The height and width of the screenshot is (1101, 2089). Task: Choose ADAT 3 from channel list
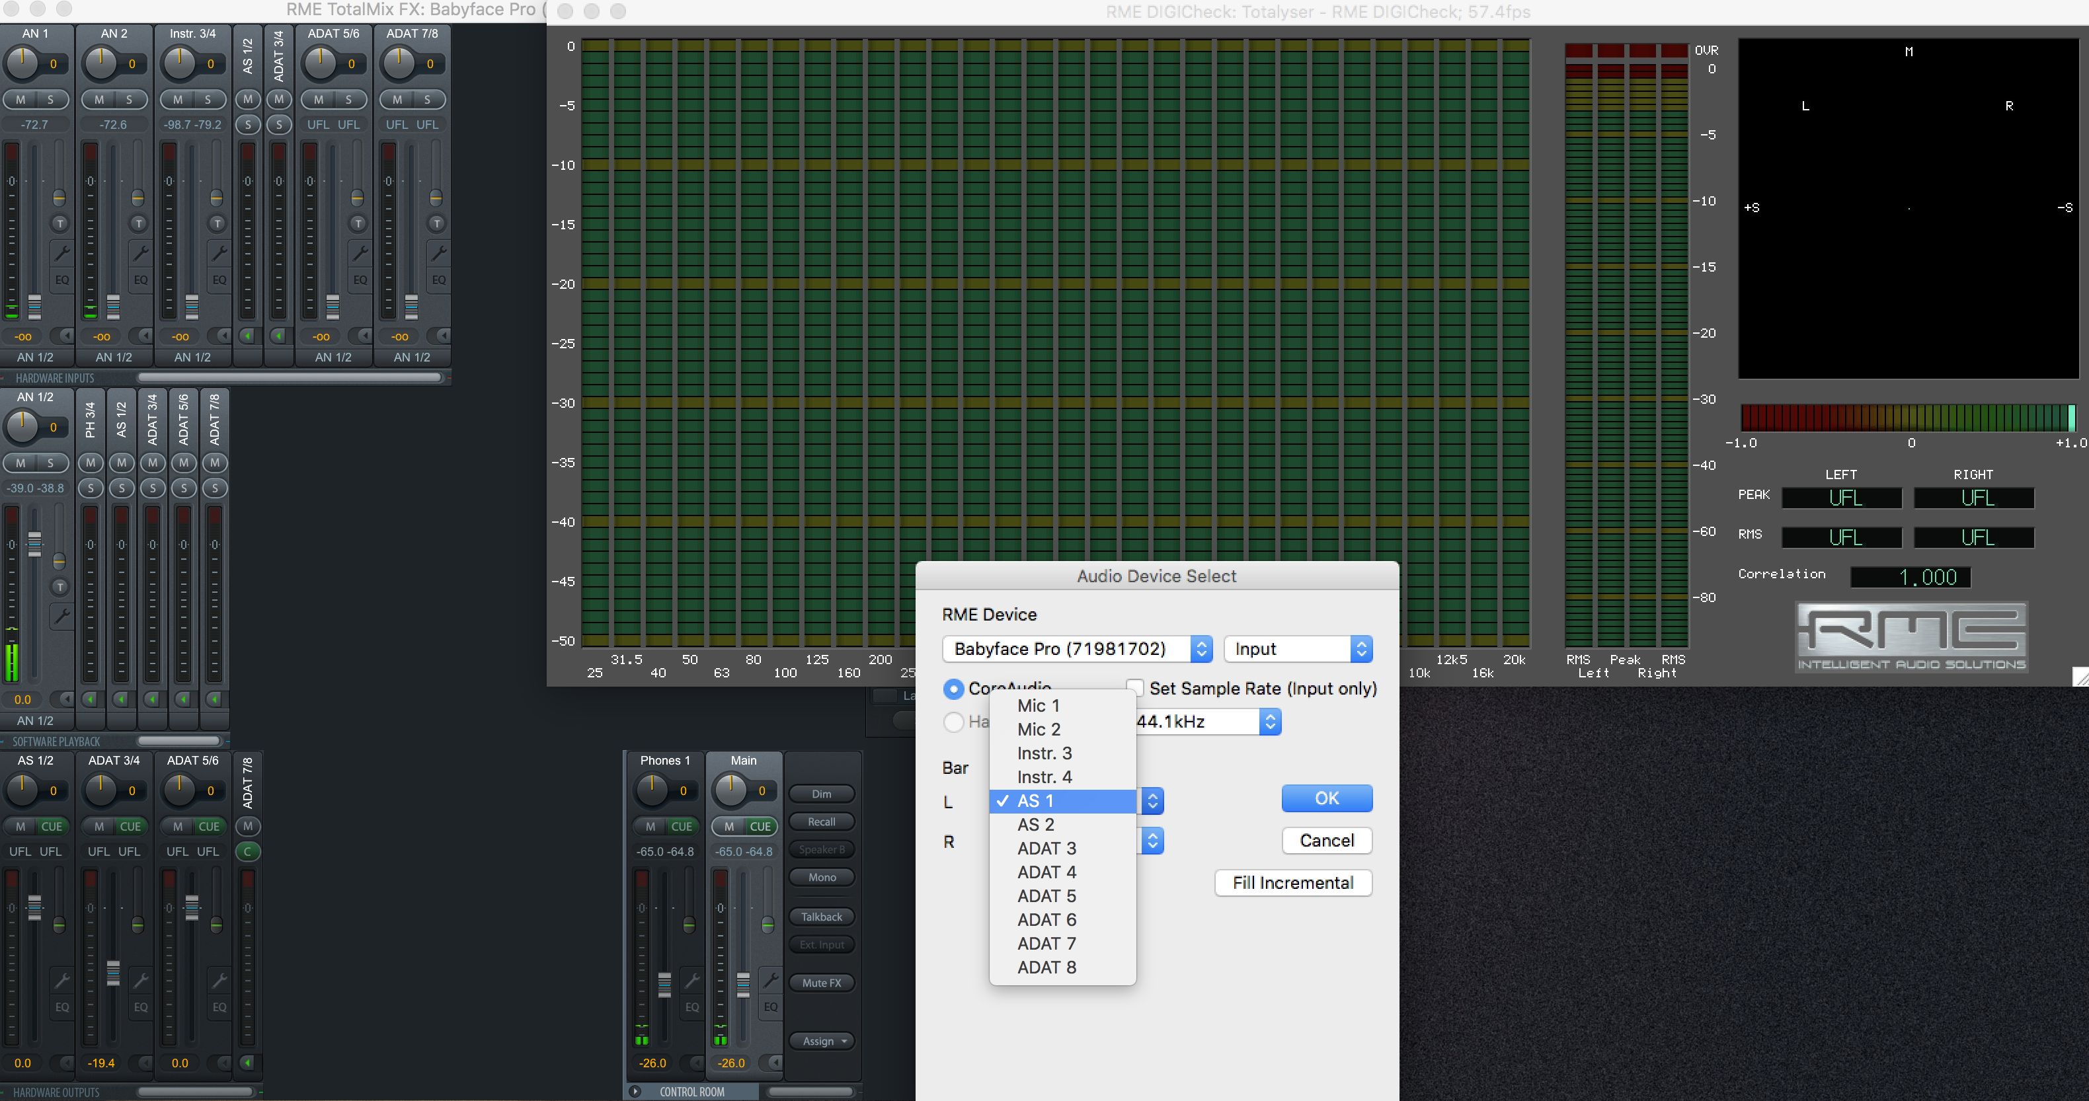pos(1046,848)
